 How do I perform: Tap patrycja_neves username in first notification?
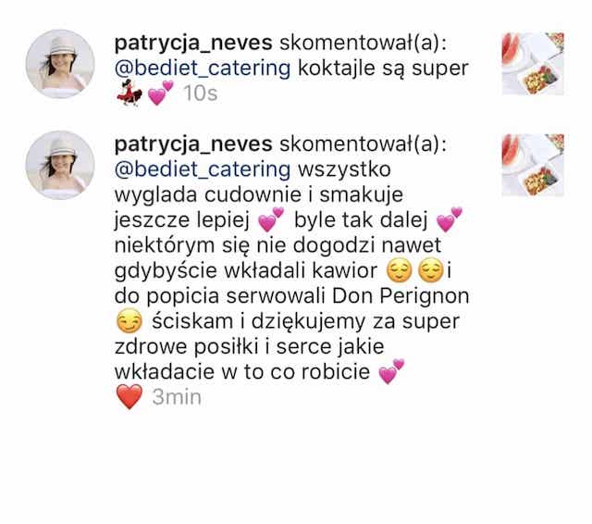point(193,44)
